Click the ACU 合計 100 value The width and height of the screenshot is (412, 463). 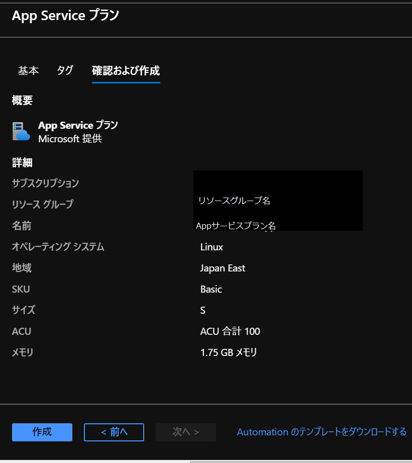[x=230, y=331]
